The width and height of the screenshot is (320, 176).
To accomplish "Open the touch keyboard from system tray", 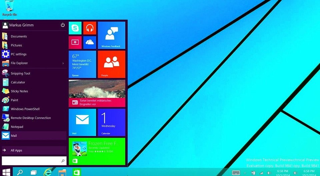I will [236, 173].
